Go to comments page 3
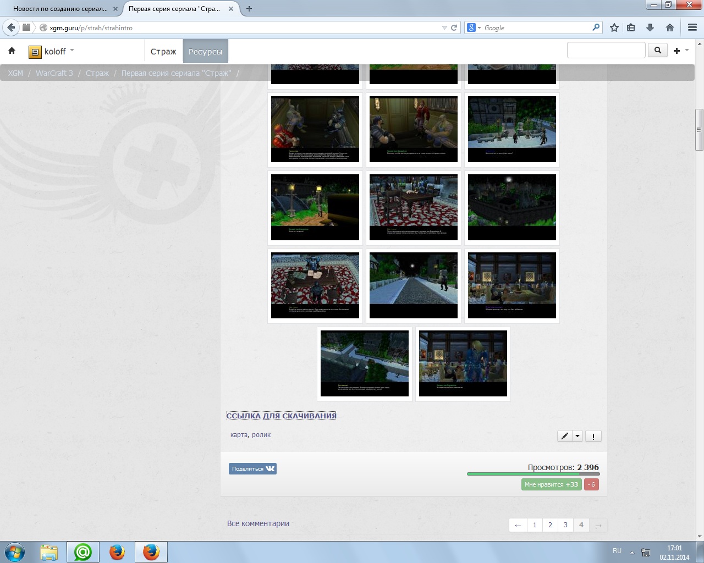 [565, 525]
